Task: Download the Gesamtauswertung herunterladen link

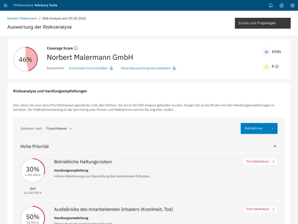Action: (145, 68)
